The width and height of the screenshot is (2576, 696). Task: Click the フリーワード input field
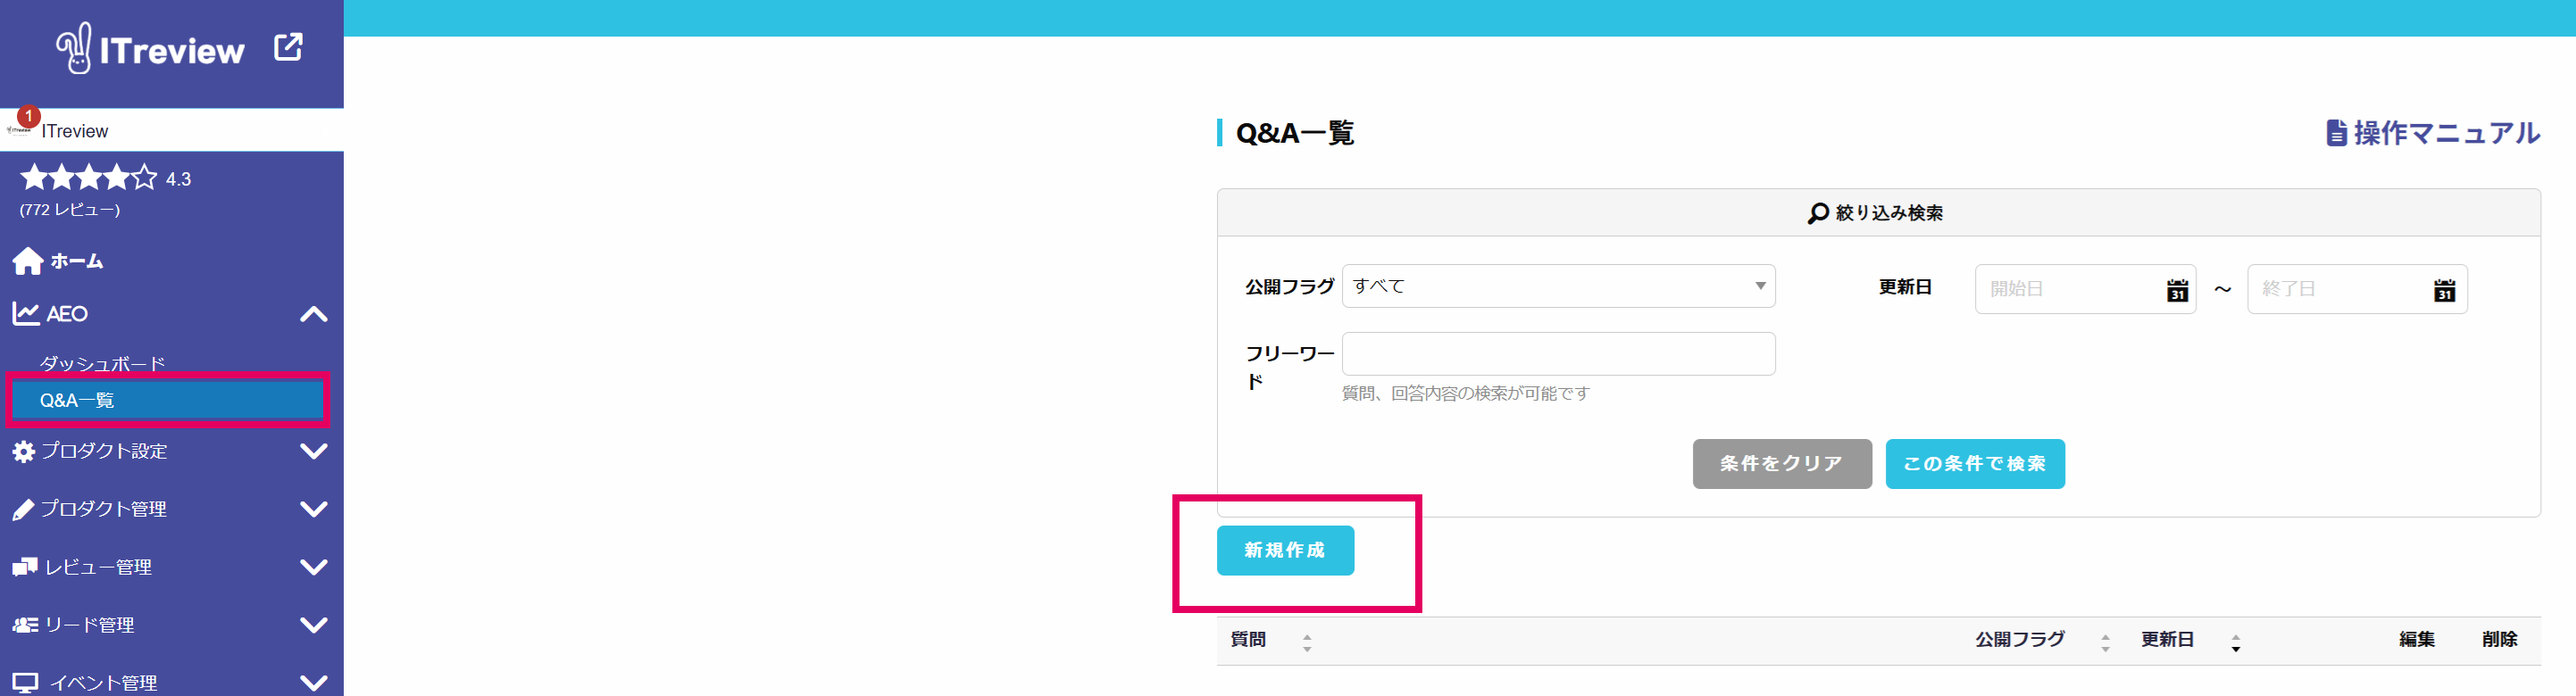click(x=1558, y=354)
